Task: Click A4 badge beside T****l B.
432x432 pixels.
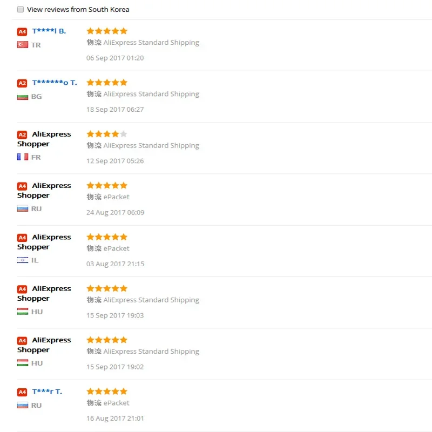Action: click(22, 32)
